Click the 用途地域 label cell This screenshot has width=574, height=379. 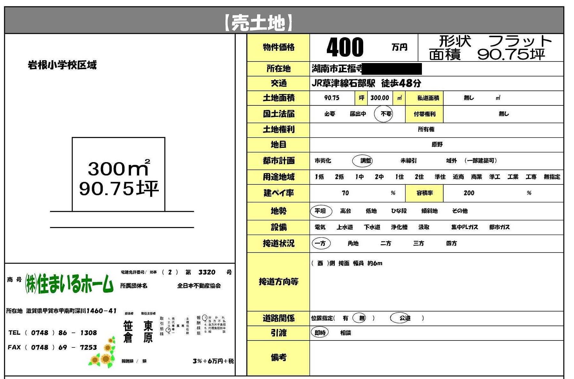[x=278, y=177]
